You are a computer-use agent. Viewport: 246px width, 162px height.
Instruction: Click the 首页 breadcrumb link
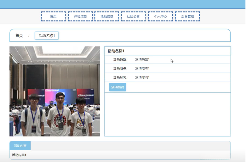pos(19,35)
